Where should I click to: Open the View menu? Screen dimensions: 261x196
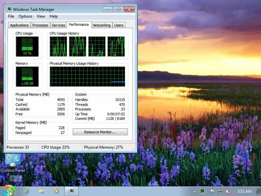41,16
